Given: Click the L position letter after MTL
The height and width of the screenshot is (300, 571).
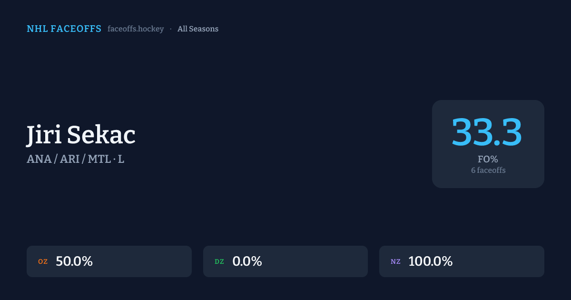Looking at the screenshot, I should click(x=121, y=159).
